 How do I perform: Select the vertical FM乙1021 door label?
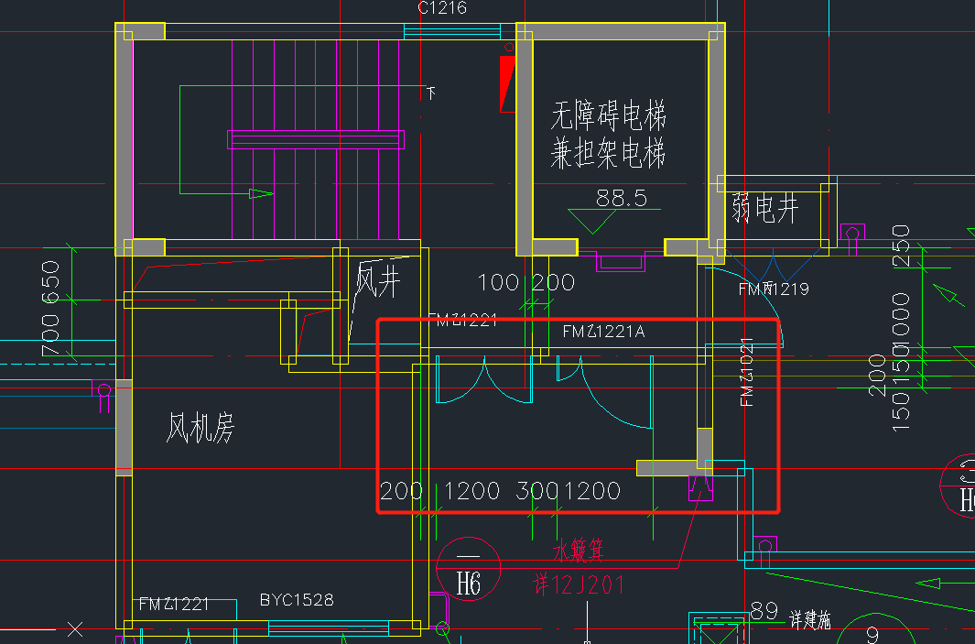[x=747, y=371]
